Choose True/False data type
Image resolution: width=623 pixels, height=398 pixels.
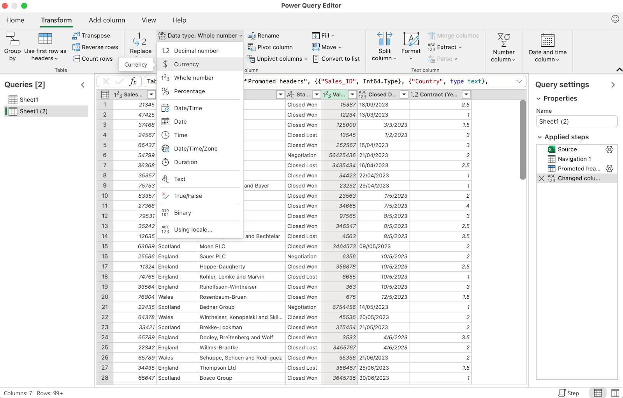click(x=200, y=196)
